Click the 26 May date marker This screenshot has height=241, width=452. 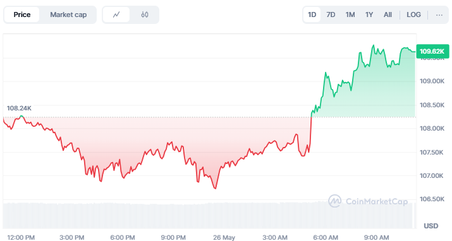point(224,238)
